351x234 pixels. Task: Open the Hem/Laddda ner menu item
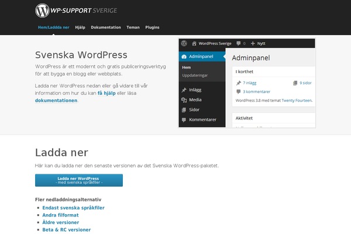[53, 27]
